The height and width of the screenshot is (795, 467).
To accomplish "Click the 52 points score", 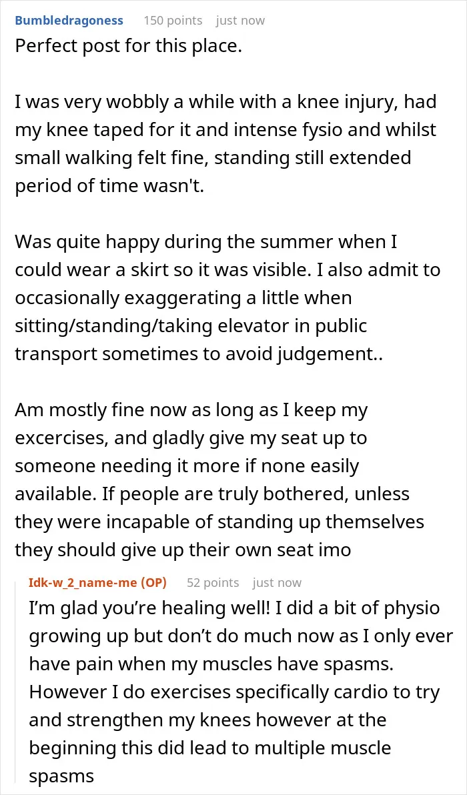I will (x=213, y=583).
